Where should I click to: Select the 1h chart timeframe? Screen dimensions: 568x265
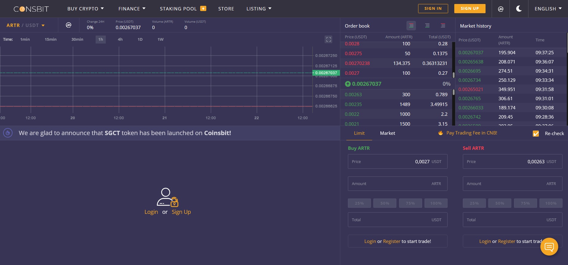point(101,40)
